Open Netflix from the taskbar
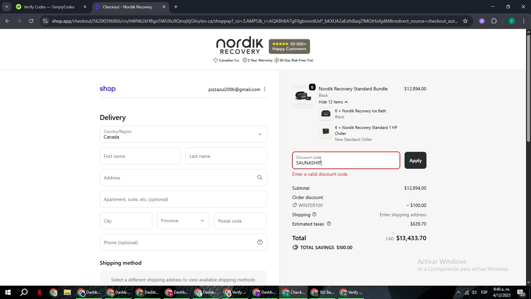Viewport: 531px width, 299px height. tap(40, 292)
